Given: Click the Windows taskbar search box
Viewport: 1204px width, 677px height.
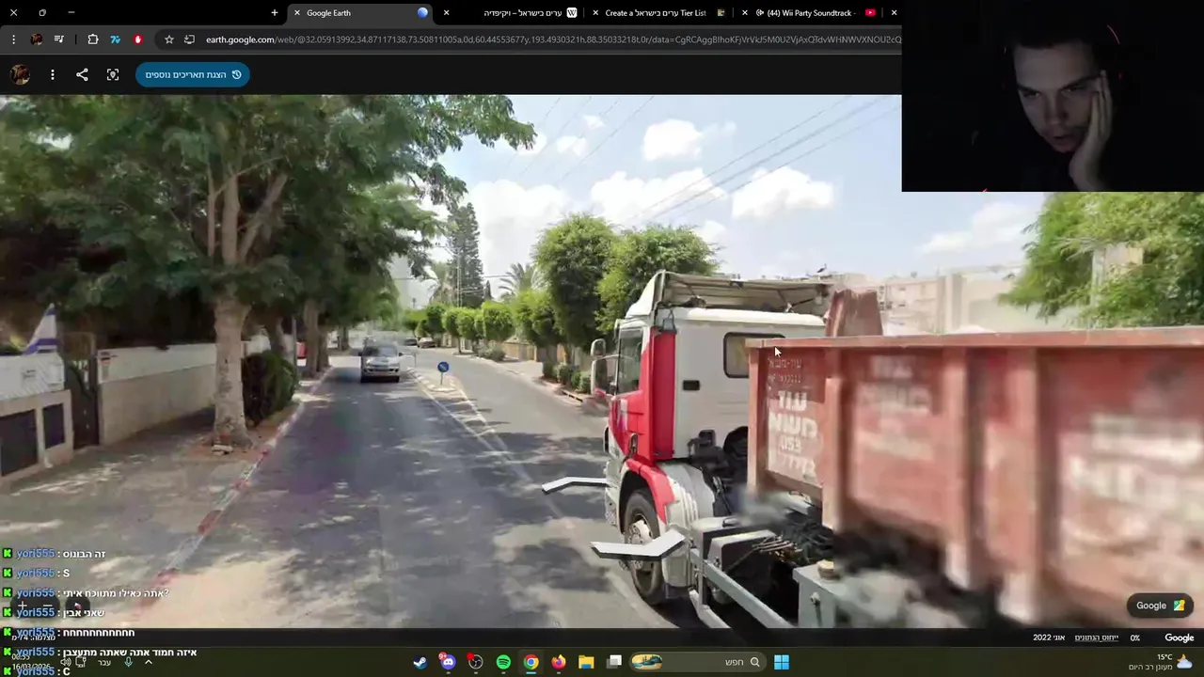Looking at the screenshot, I should coord(697,662).
